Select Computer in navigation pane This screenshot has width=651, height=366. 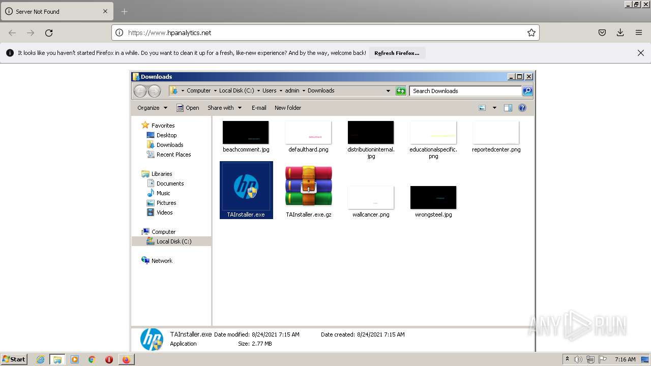click(x=163, y=232)
